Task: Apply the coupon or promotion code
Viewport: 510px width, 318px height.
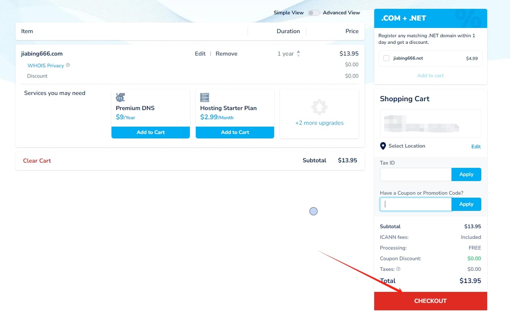Action: tap(466, 204)
